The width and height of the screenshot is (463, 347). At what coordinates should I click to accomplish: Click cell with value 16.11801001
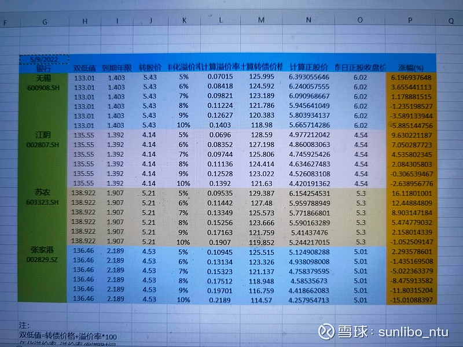(x=412, y=194)
